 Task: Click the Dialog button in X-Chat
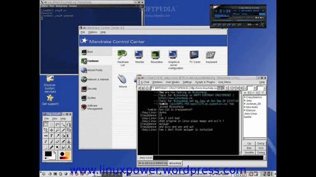(261, 152)
